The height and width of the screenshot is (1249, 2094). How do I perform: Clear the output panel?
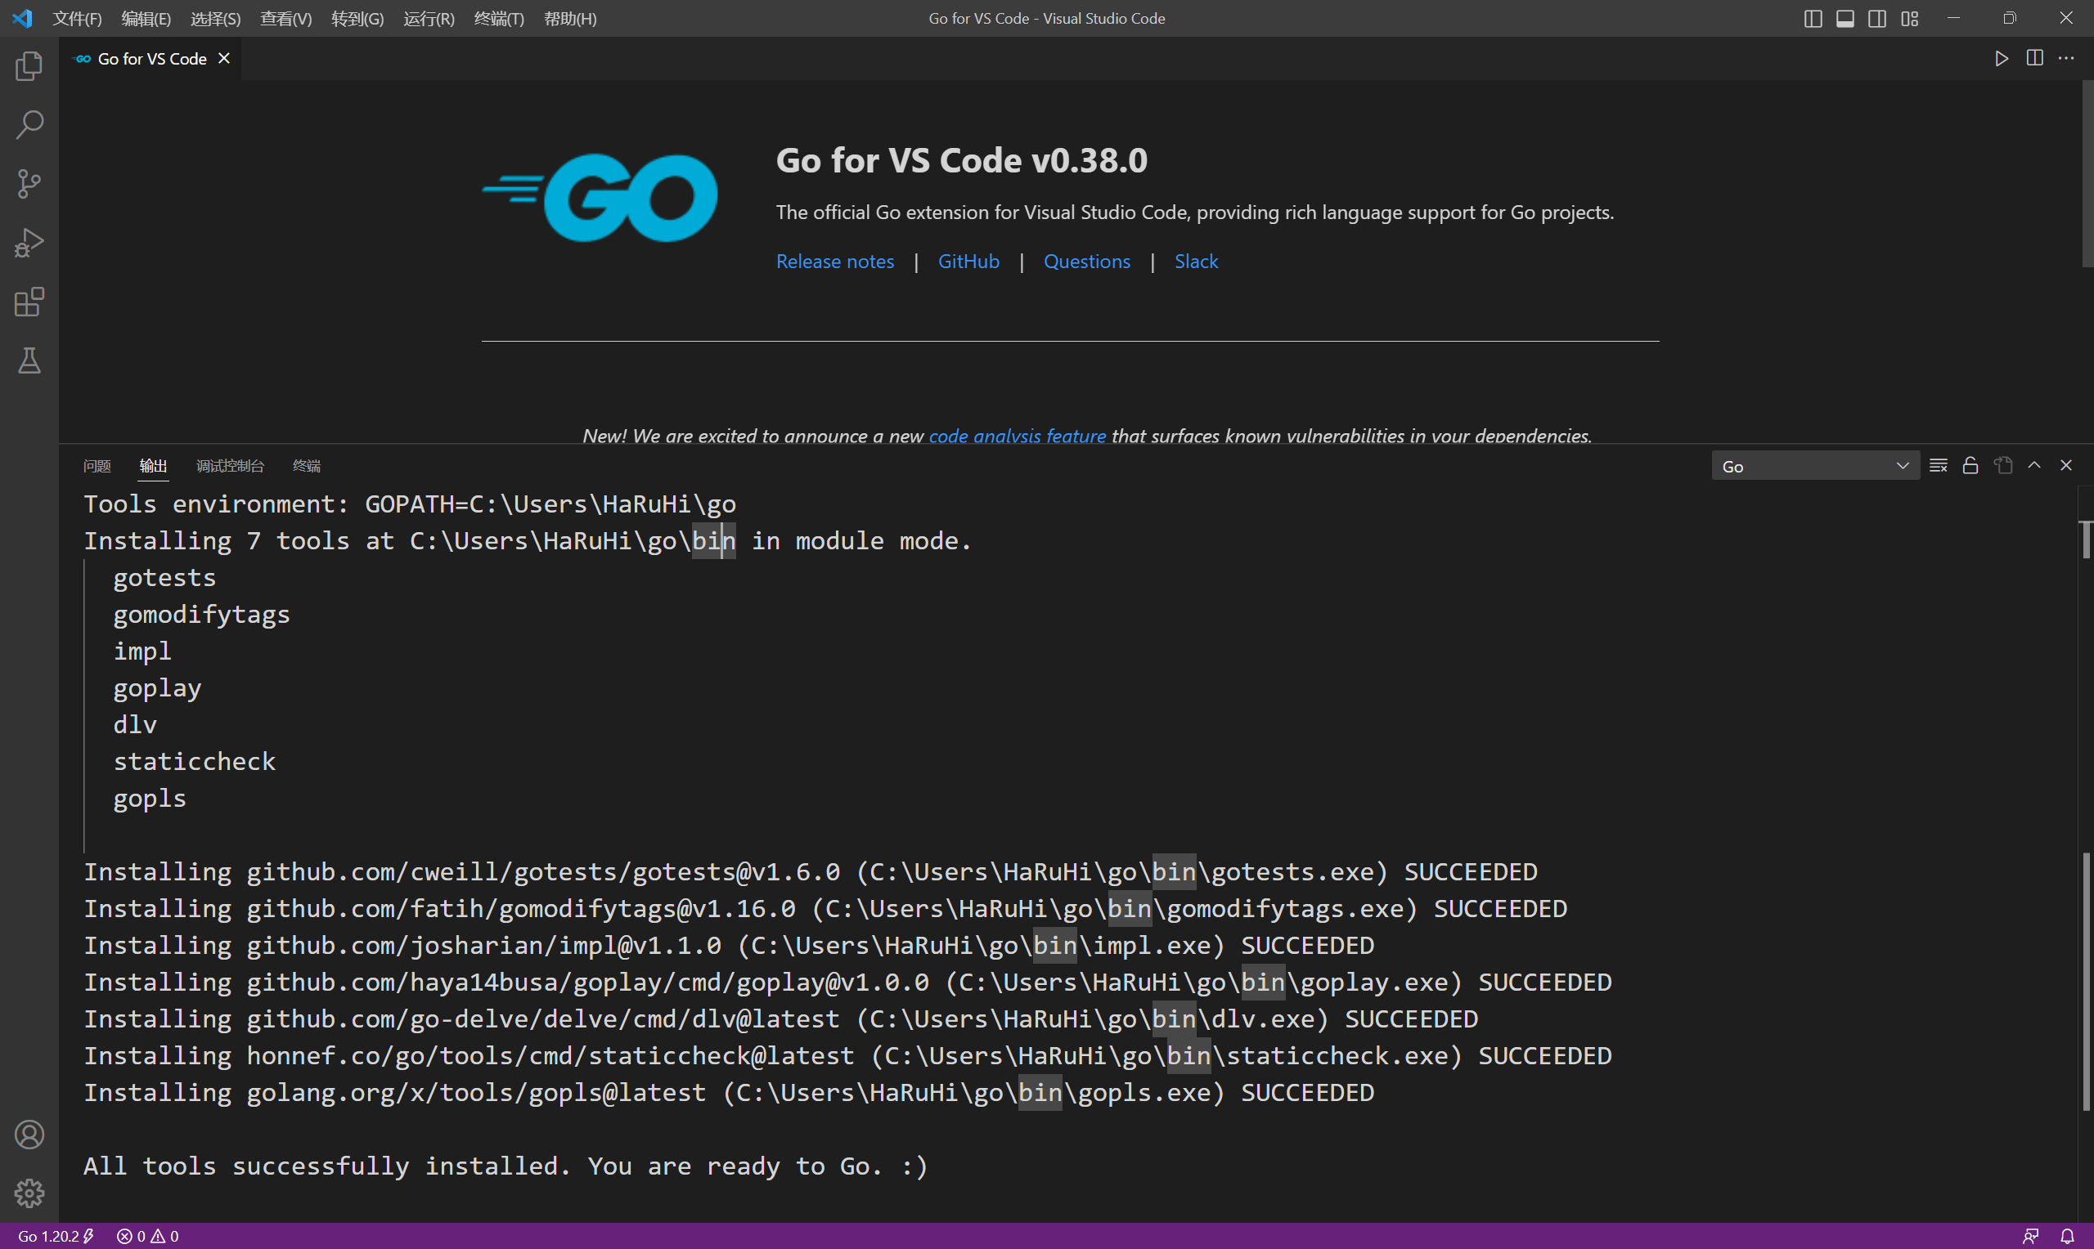click(x=1939, y=465)
